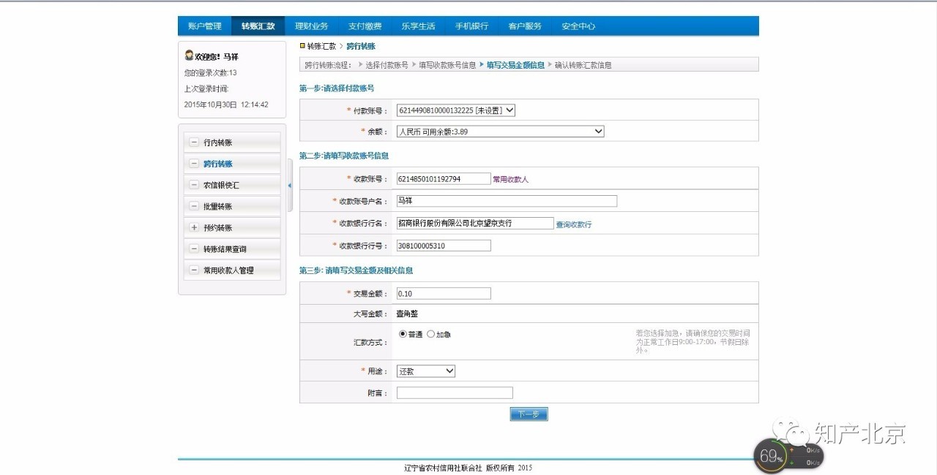Expand the plus icon beside 预约转账
Viewport: 937px width, 475px height.
point(194,227)
